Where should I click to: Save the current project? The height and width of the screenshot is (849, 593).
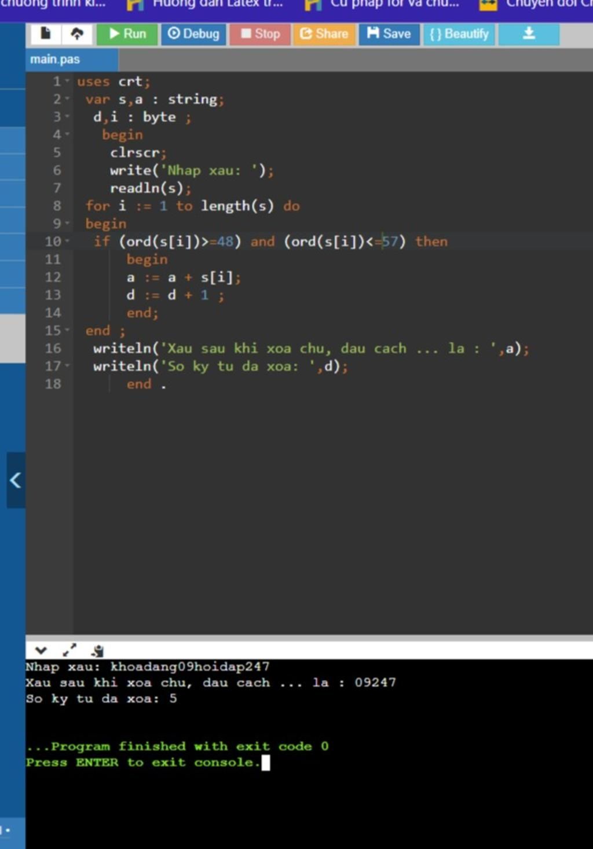click(389, 34)
